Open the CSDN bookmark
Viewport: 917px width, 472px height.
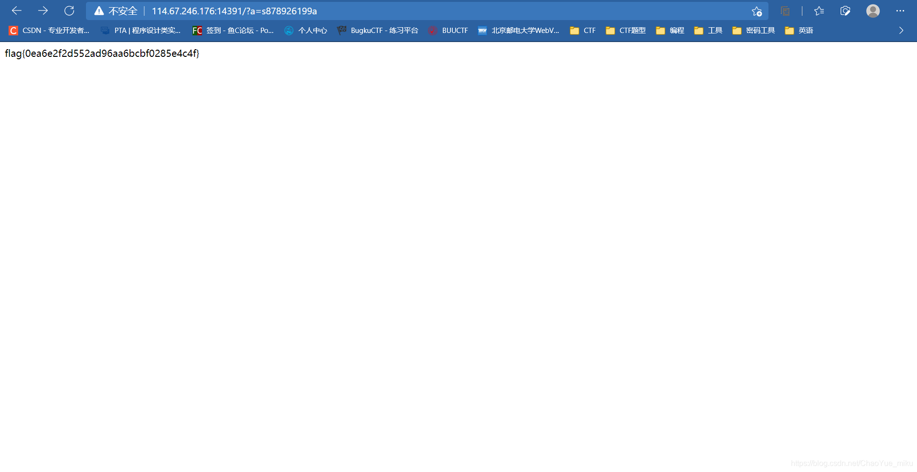[49, 30]
